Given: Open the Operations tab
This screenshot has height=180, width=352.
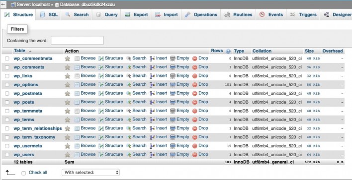Looking at the screenshot, I should [x=201, y=15].
